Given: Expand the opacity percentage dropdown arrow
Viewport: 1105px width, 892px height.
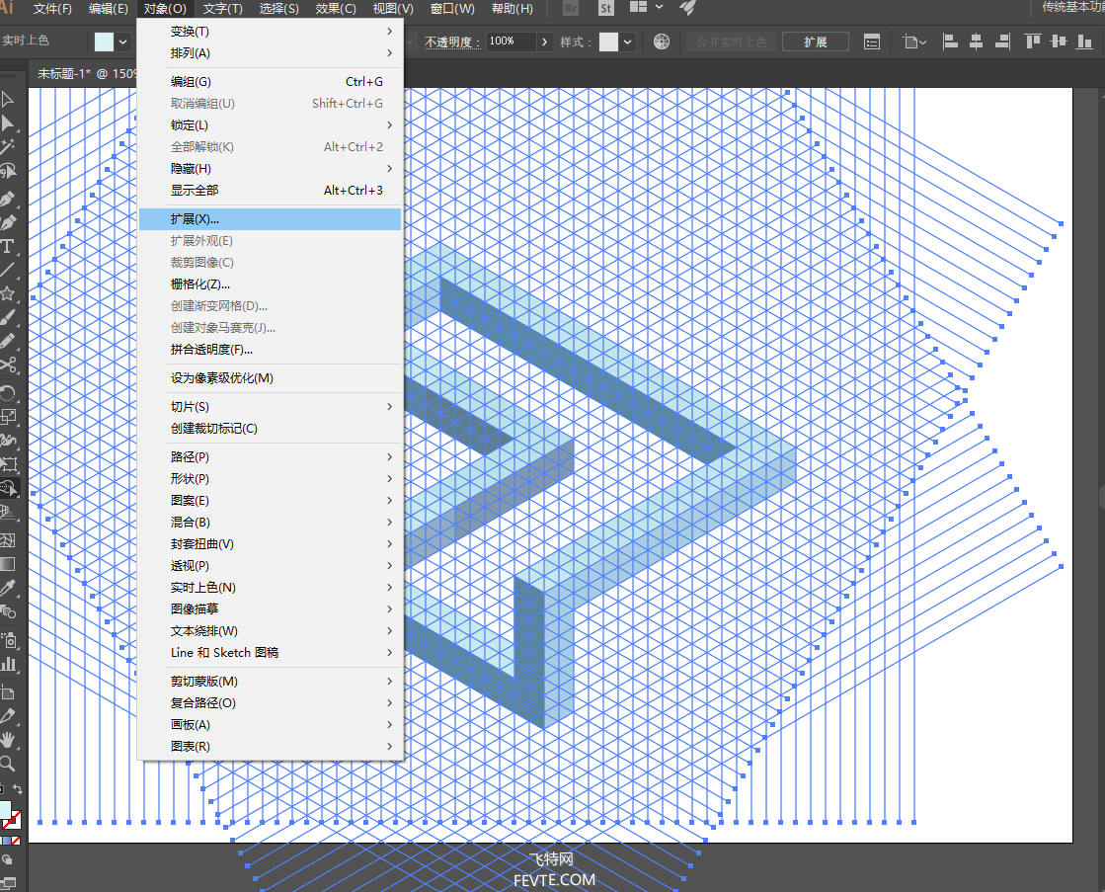Looking at the screenshot, I should click(544, 41).
